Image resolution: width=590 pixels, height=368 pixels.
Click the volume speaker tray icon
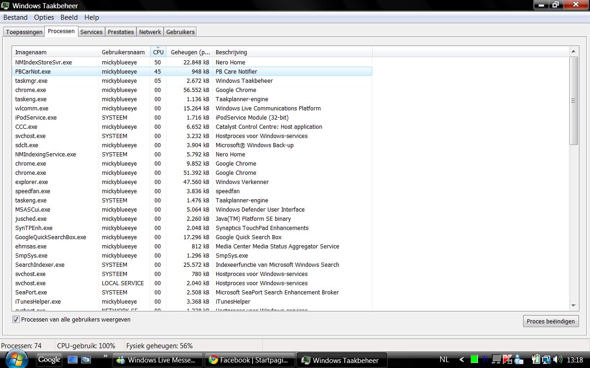coord(557,360)
